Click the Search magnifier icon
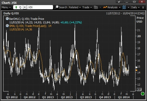 pyautogui.click(x=56, y=7)
